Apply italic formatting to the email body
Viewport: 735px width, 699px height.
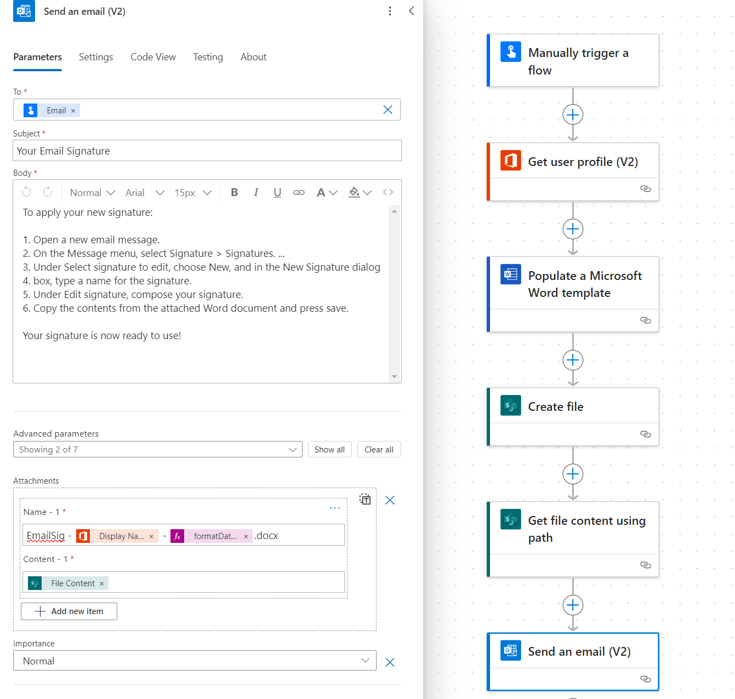pos(256,192)
